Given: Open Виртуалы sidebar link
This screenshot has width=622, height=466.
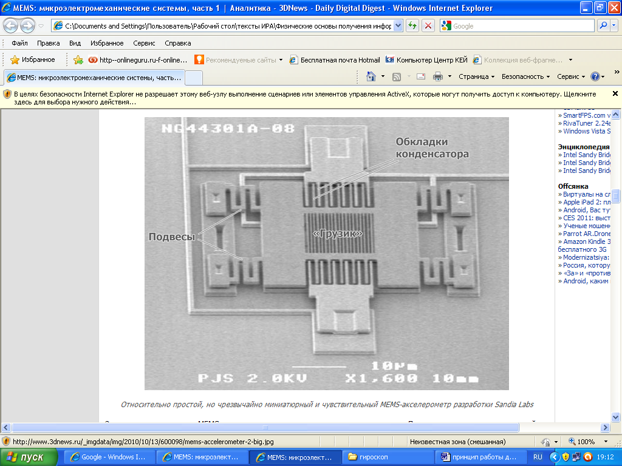Looking at the screenshot, I should (587, 194).
